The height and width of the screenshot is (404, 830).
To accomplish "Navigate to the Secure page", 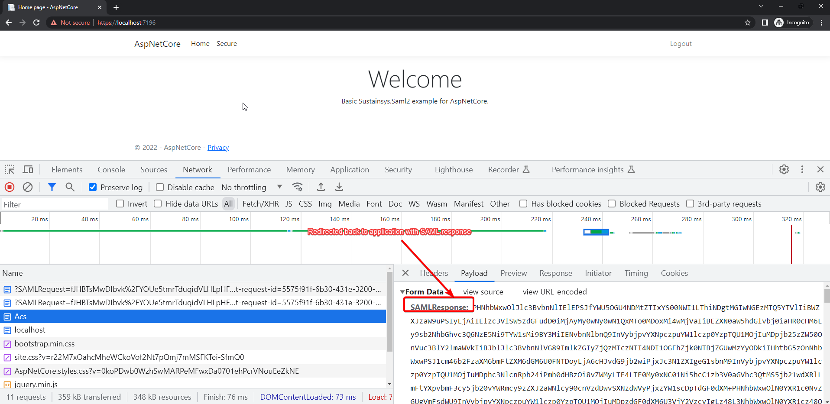I will click(x=227, y=44).
